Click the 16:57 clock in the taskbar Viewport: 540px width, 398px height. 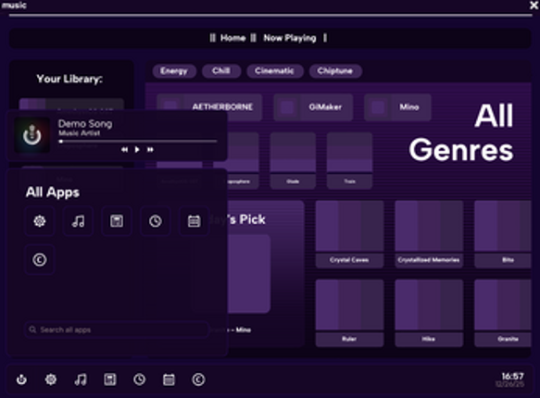click(x=512, y=376)
